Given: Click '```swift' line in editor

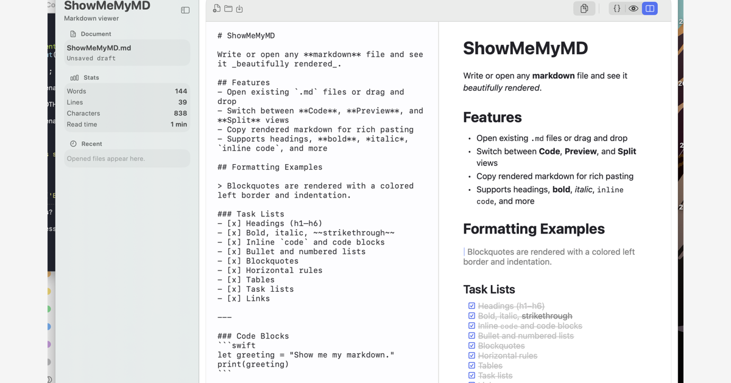Looking at the screenshot, I should point(236,345).
